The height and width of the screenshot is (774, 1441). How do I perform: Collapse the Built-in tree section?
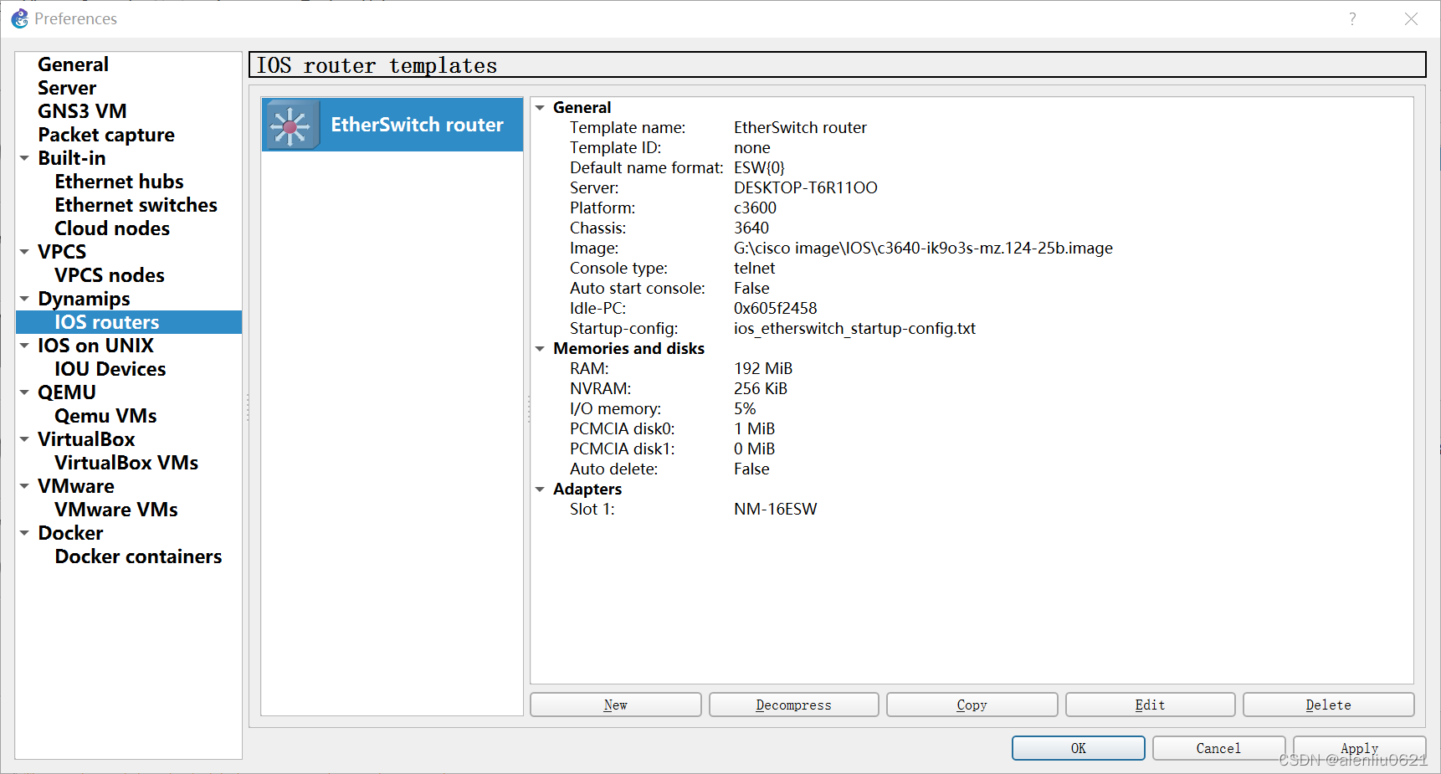(x=25, y=158)
